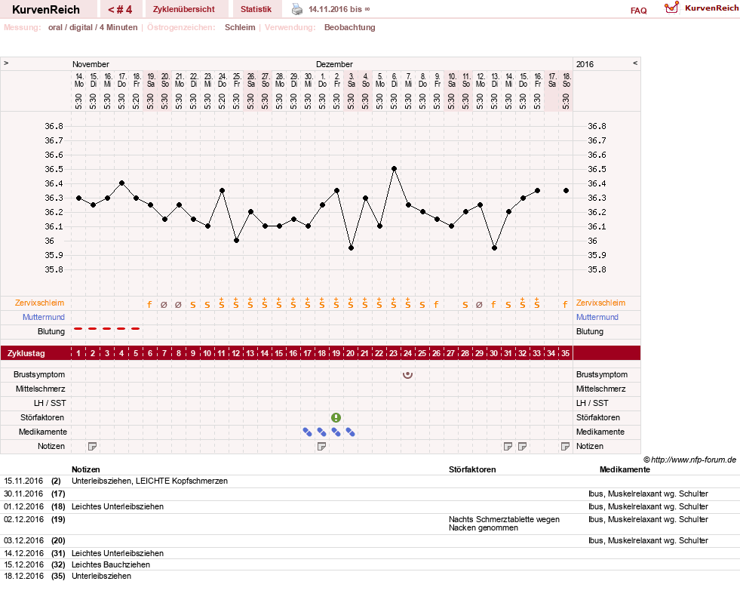Click 'Nachts Schmerztablette wegen Nacken genommen' text
Image resolution: width=740 pixels, height=615 pixels.
(x=504, y=524)
